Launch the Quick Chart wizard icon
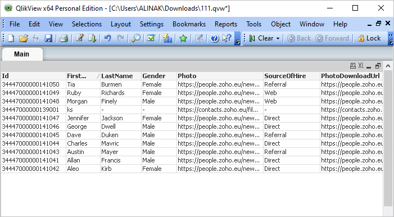 point(167,38)
